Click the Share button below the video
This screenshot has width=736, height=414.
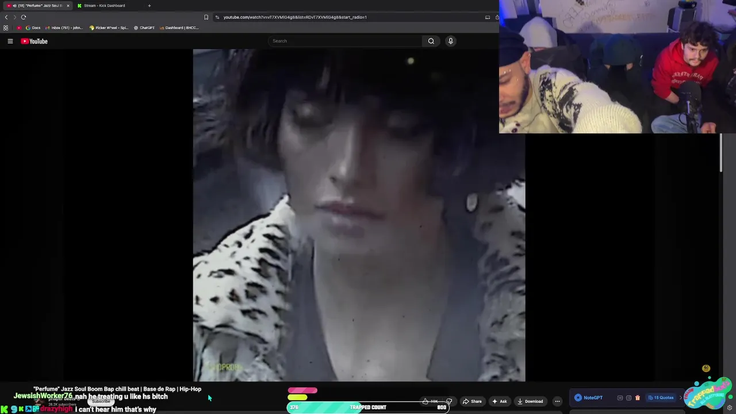point(472,401)
